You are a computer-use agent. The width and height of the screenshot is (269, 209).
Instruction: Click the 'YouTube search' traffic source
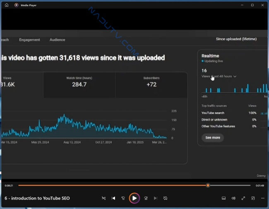pyautogui.click(x=213, y=113)
